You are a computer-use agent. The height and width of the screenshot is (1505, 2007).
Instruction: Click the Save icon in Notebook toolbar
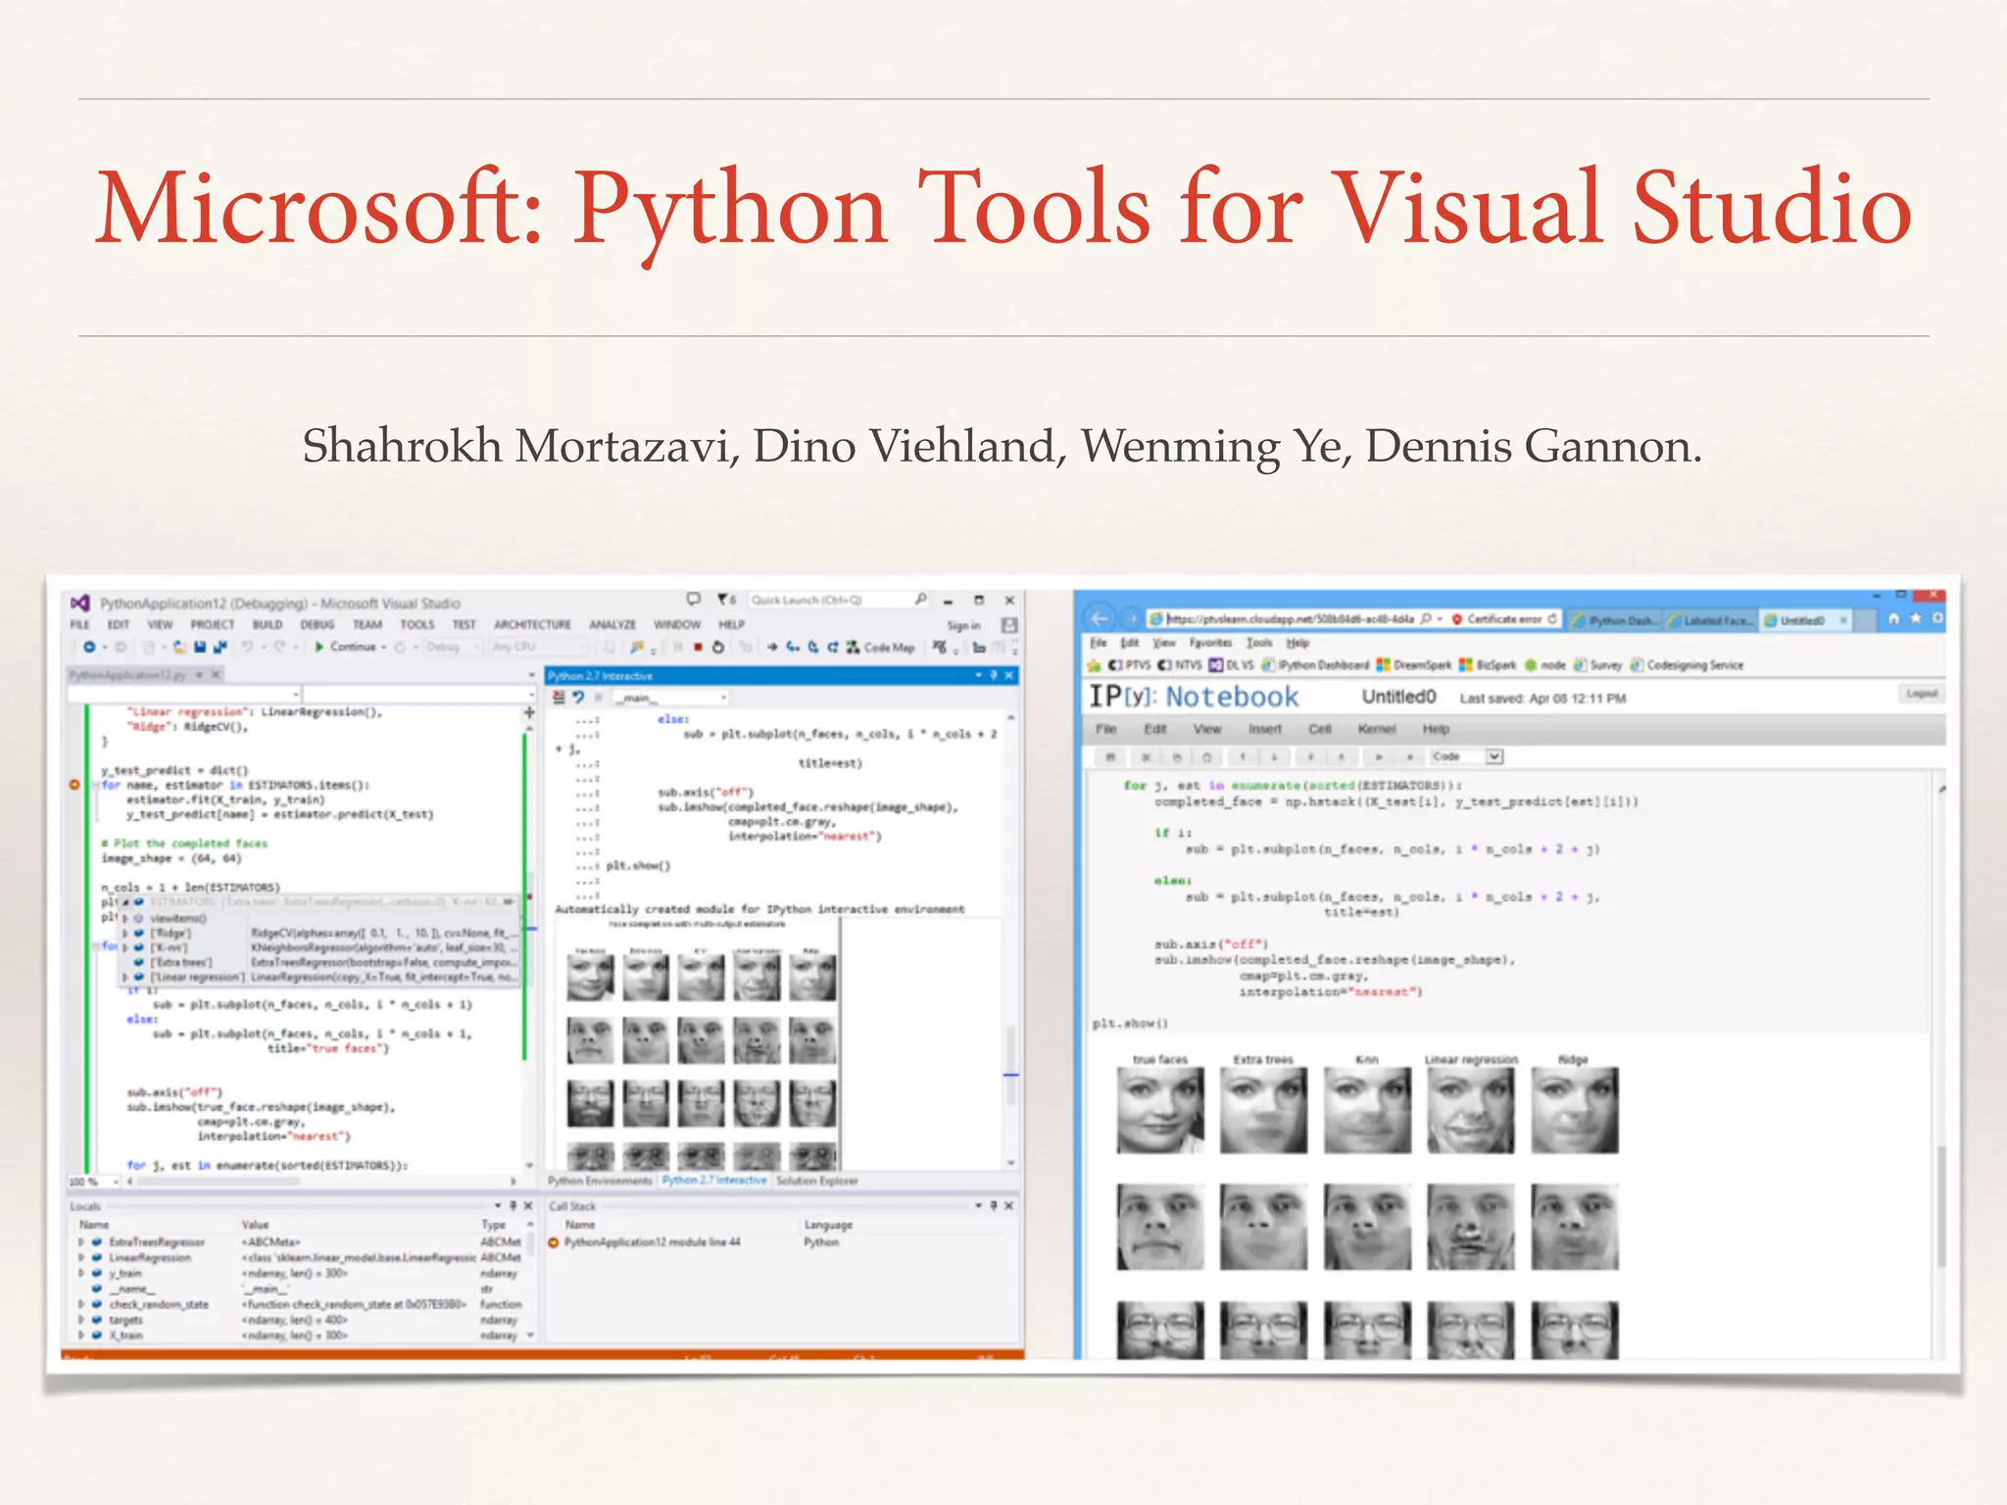tap(1110, 756)
